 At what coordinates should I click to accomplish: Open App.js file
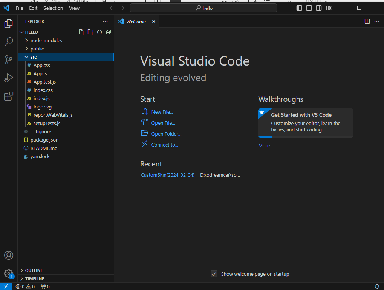point(66,74)
